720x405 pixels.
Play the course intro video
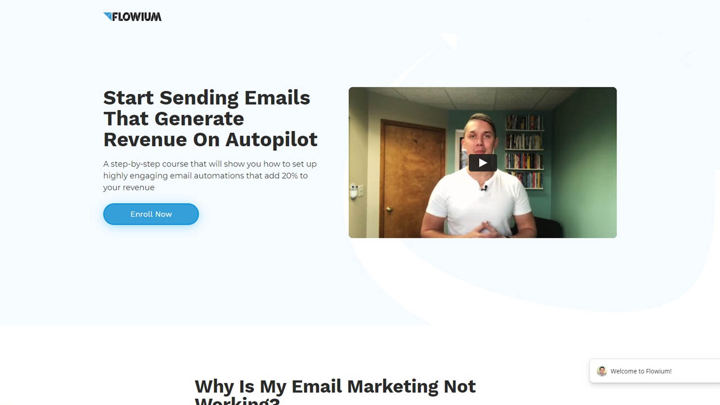pyautogui.click(x=483, y=163)
